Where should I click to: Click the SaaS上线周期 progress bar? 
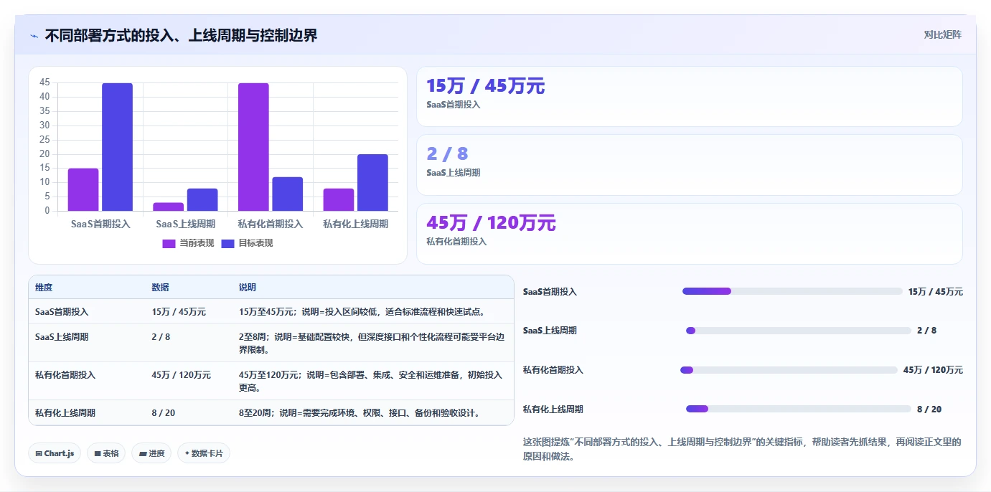point(799,331)
